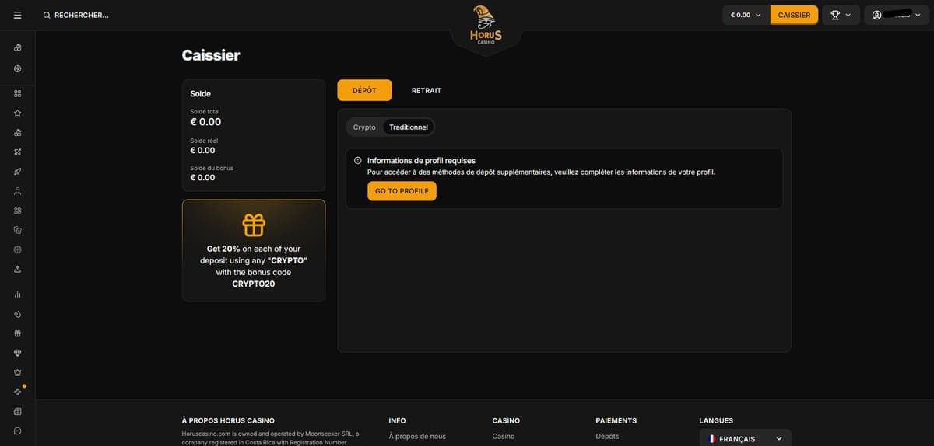Open the dealer person icon in the sidebar

point(17,191)
